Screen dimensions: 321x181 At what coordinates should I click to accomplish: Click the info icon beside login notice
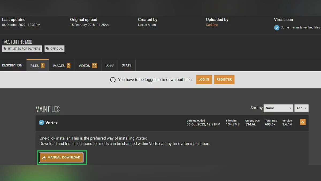click(113, 80)
